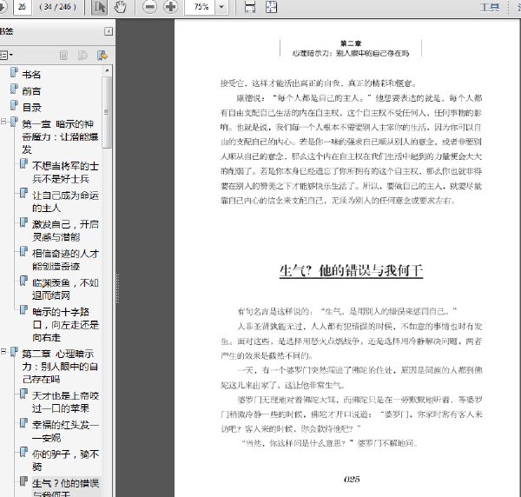The width and height of the screenshot is (521, 497).
Task: Open the zoom percentage dropdown arrow
Action: pos(221,7)
